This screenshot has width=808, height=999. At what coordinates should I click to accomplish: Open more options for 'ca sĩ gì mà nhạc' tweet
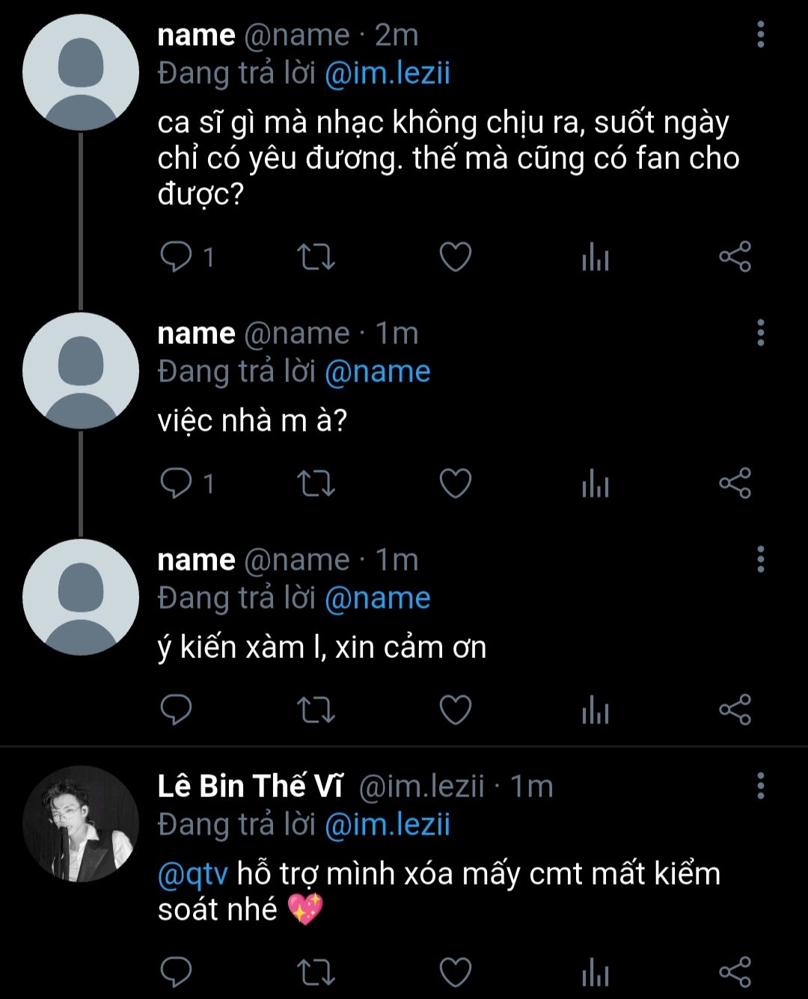760,34
